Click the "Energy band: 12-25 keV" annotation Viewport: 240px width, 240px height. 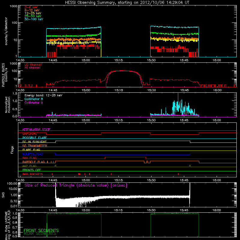[43, 95]
